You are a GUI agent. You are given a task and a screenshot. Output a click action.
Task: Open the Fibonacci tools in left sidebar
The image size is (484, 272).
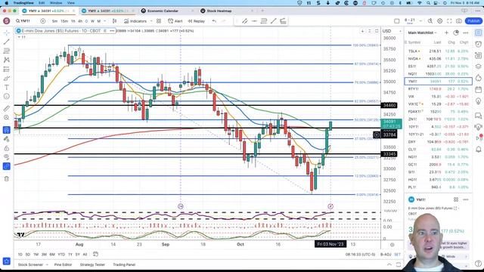tap(7, 51)
